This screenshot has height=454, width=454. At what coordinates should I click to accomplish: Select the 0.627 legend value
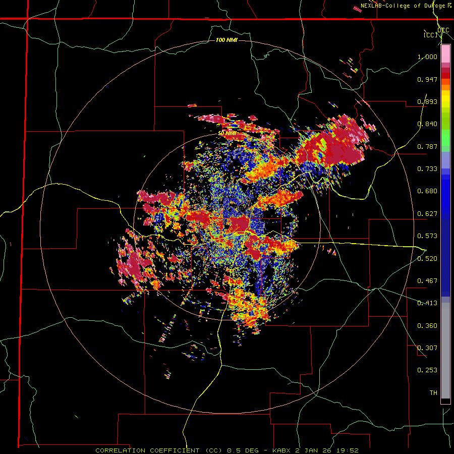(427, 214)
